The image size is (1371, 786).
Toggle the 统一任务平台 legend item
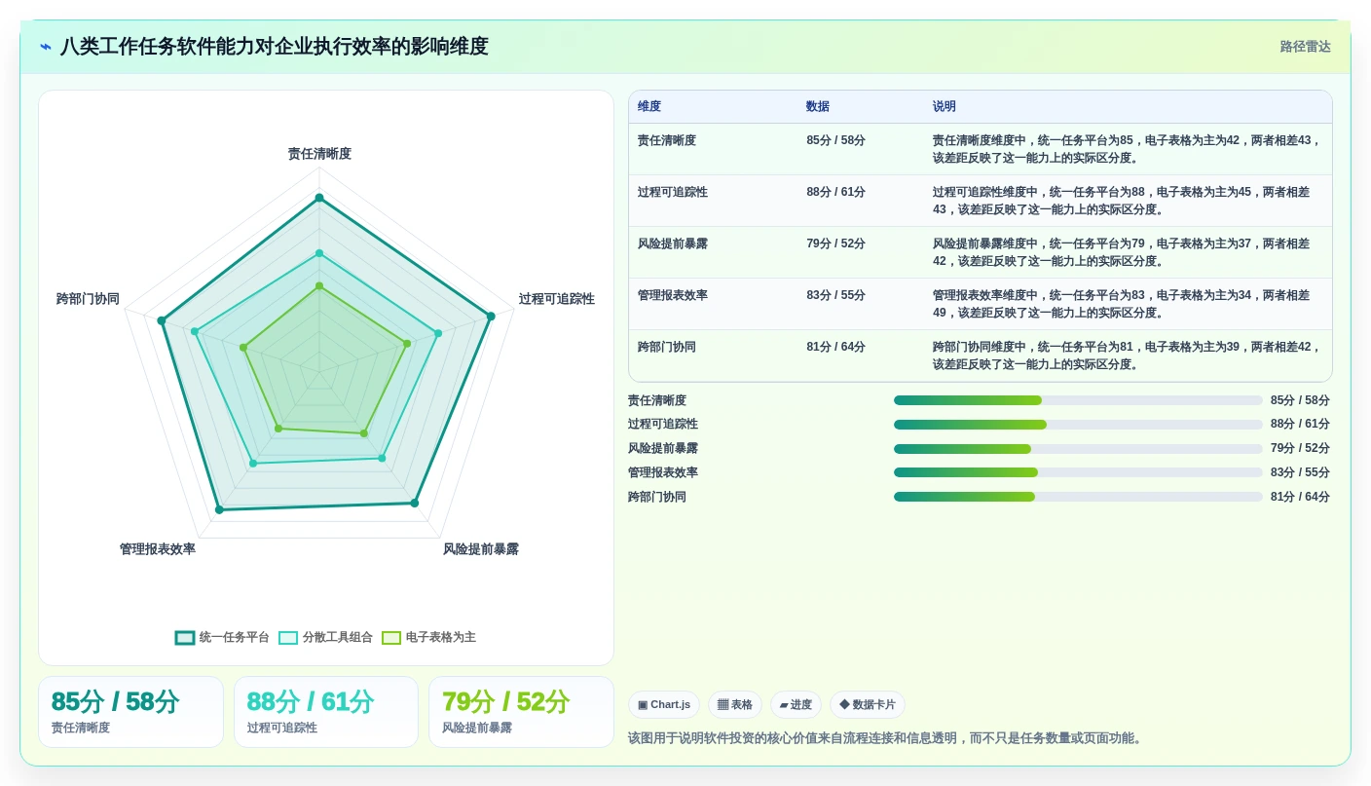(x=222, y=637)
